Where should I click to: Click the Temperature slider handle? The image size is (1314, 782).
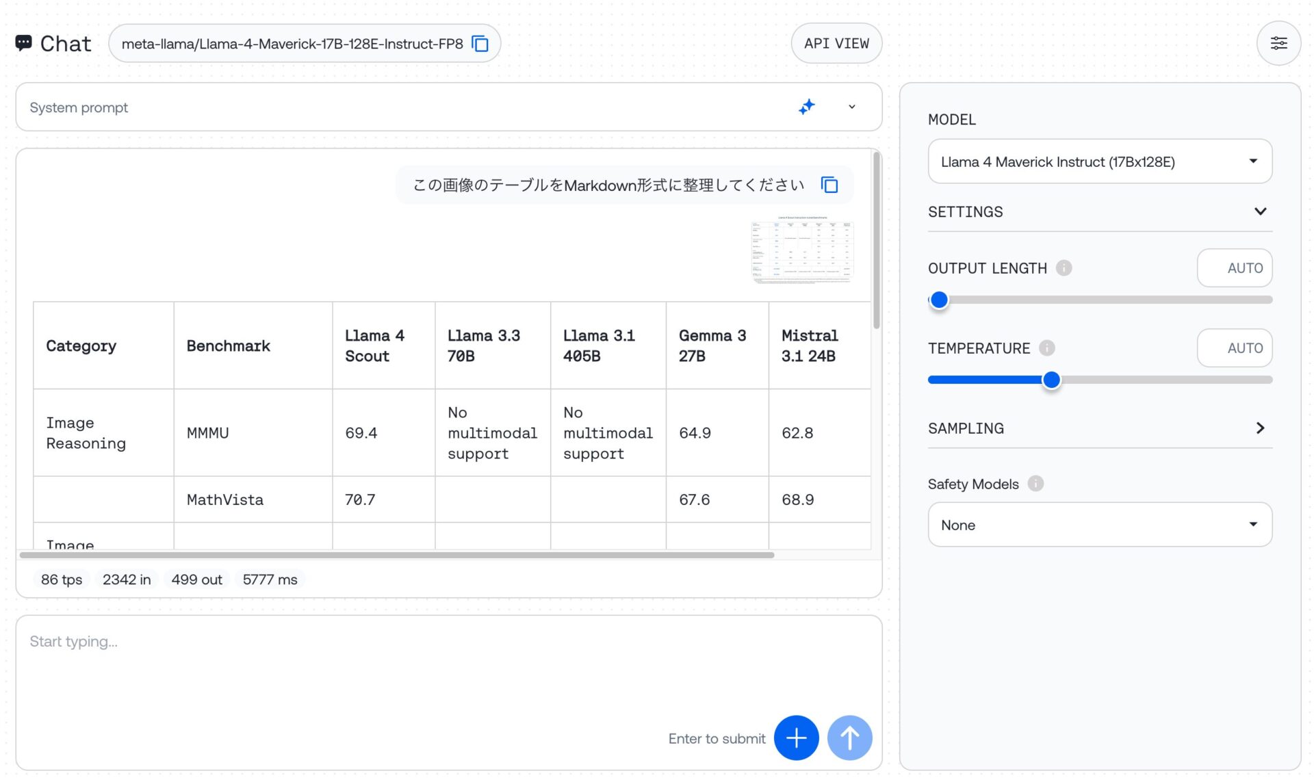1051,380
